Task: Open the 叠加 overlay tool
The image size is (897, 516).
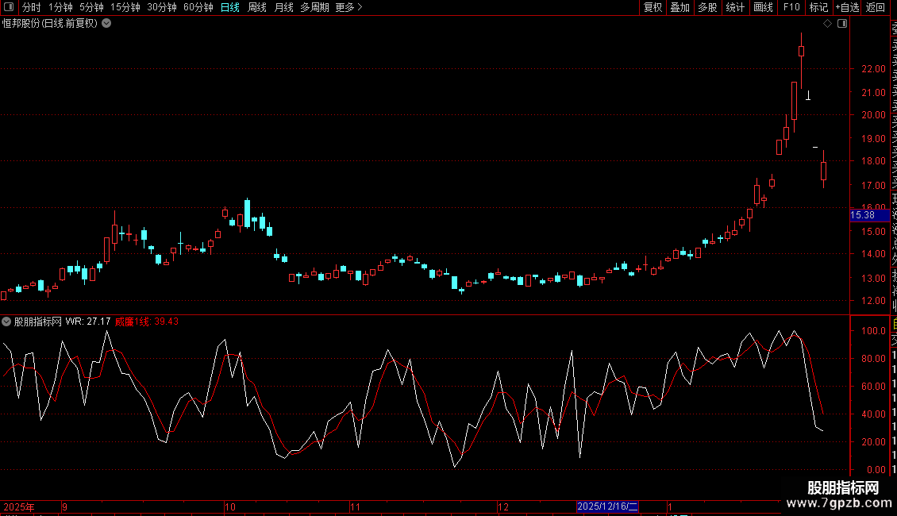Action: 679,7
